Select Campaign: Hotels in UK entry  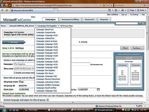[46, 59]
